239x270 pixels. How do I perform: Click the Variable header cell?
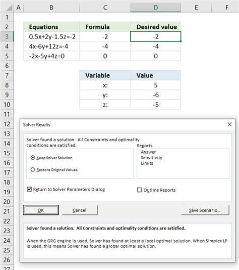tap(105, 75)
